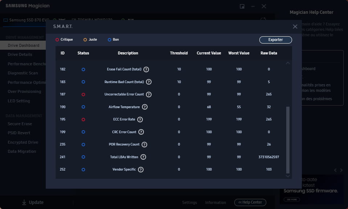Image resolution: width=348 pixels, height=209 pixels.
Task: Show previous Help Center banner slide
Action: point(335,170)
